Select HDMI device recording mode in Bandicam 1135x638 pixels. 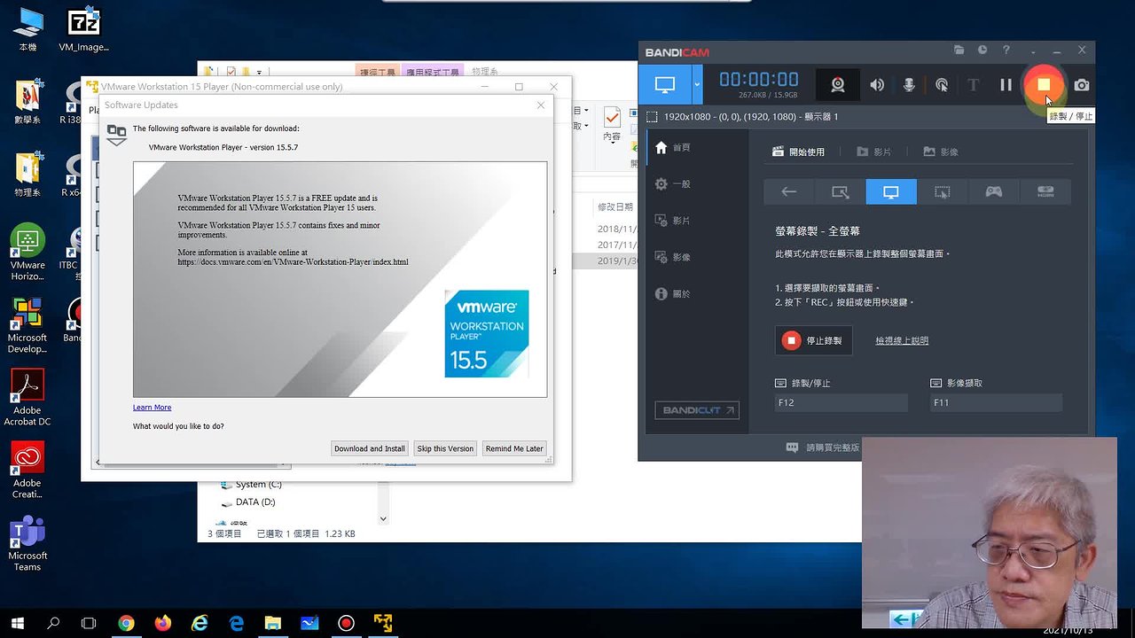1045,191
